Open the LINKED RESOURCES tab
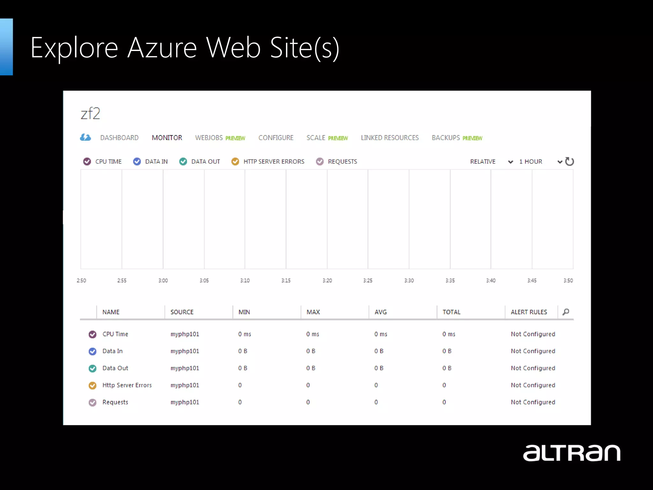This screenshot has height=490, width=653. [390, 137]
